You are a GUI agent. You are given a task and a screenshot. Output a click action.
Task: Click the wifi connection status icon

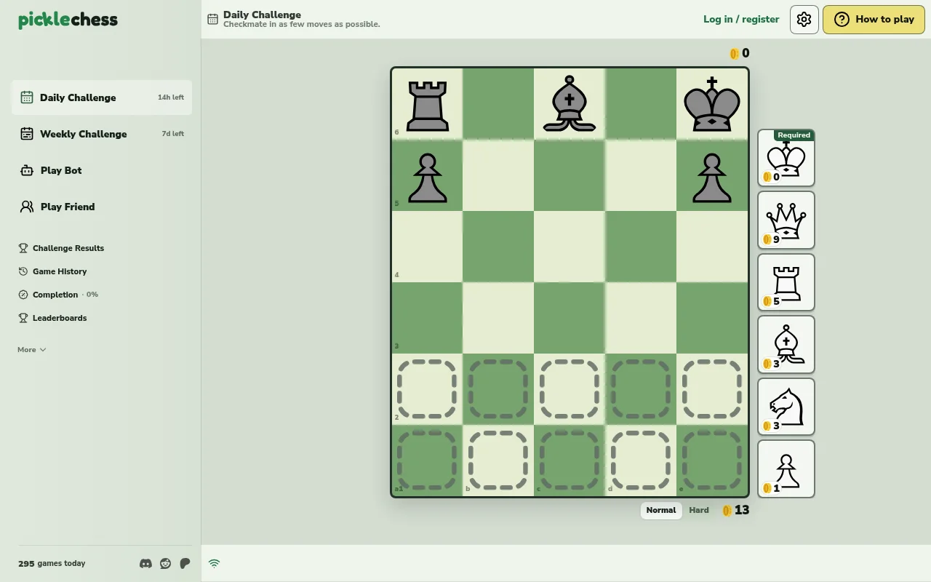click(214, 563)
